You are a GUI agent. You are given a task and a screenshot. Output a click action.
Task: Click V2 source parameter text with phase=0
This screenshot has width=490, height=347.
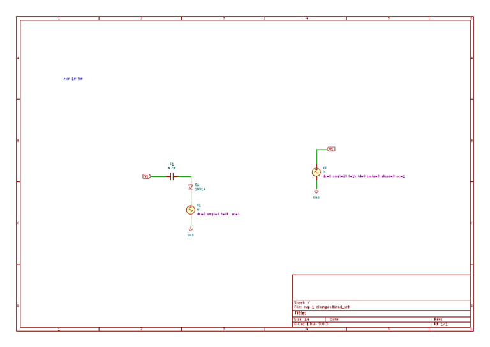(x=364, y=176)
